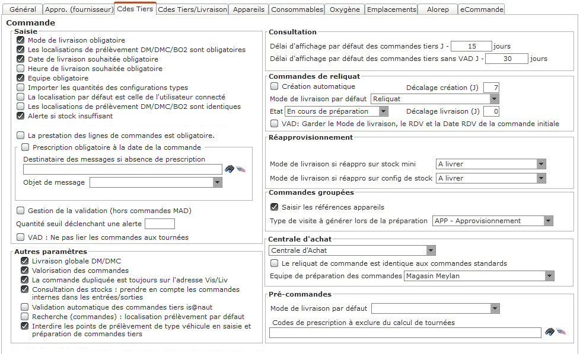Viewport: 580px width, 354px height.
Task: Expand Type de visite à générer dropdown
Action: tap(493, 221)
